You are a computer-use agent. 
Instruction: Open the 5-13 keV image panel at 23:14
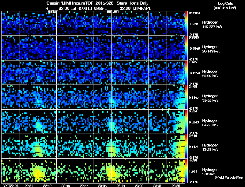pyautogui.click(x=121, y=171)
